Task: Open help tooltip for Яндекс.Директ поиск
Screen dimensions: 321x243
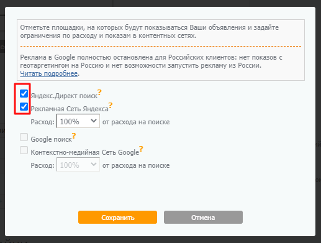Action: click(99, 92)
